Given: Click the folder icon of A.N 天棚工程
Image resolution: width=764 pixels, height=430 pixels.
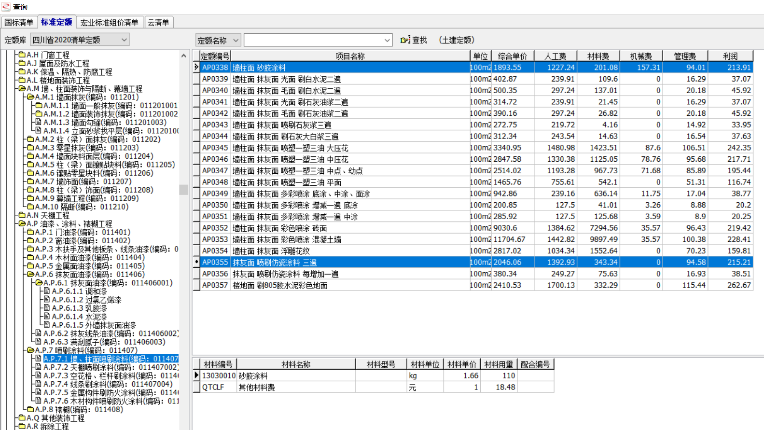Looking at the screenshot, I should click(x=22, y=215).
